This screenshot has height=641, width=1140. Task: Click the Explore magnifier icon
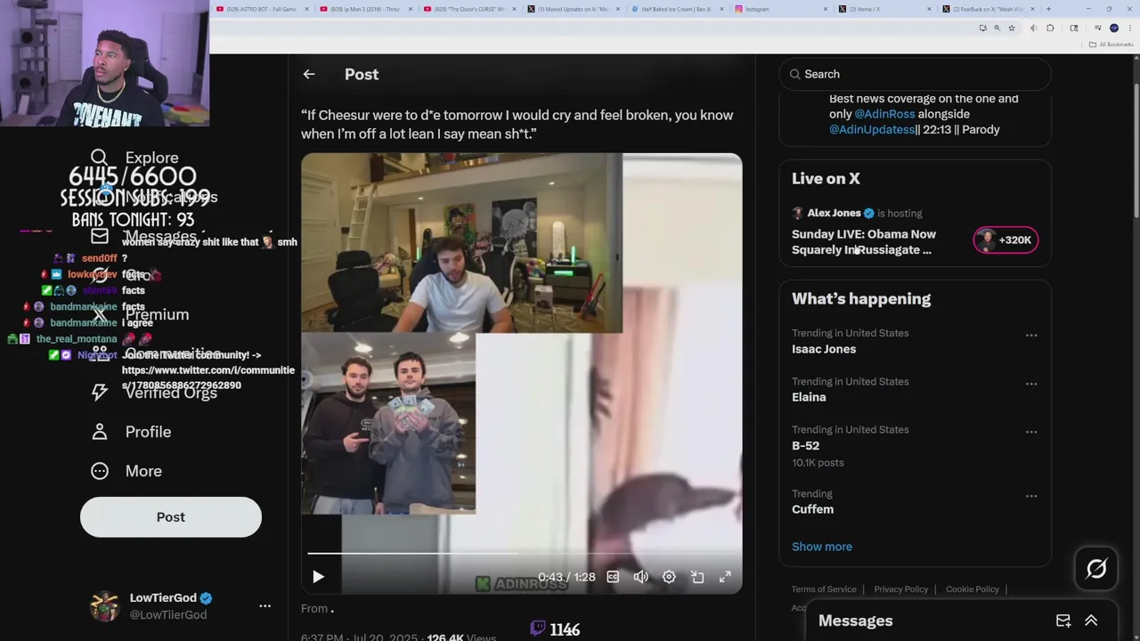[x=99, y=158]
